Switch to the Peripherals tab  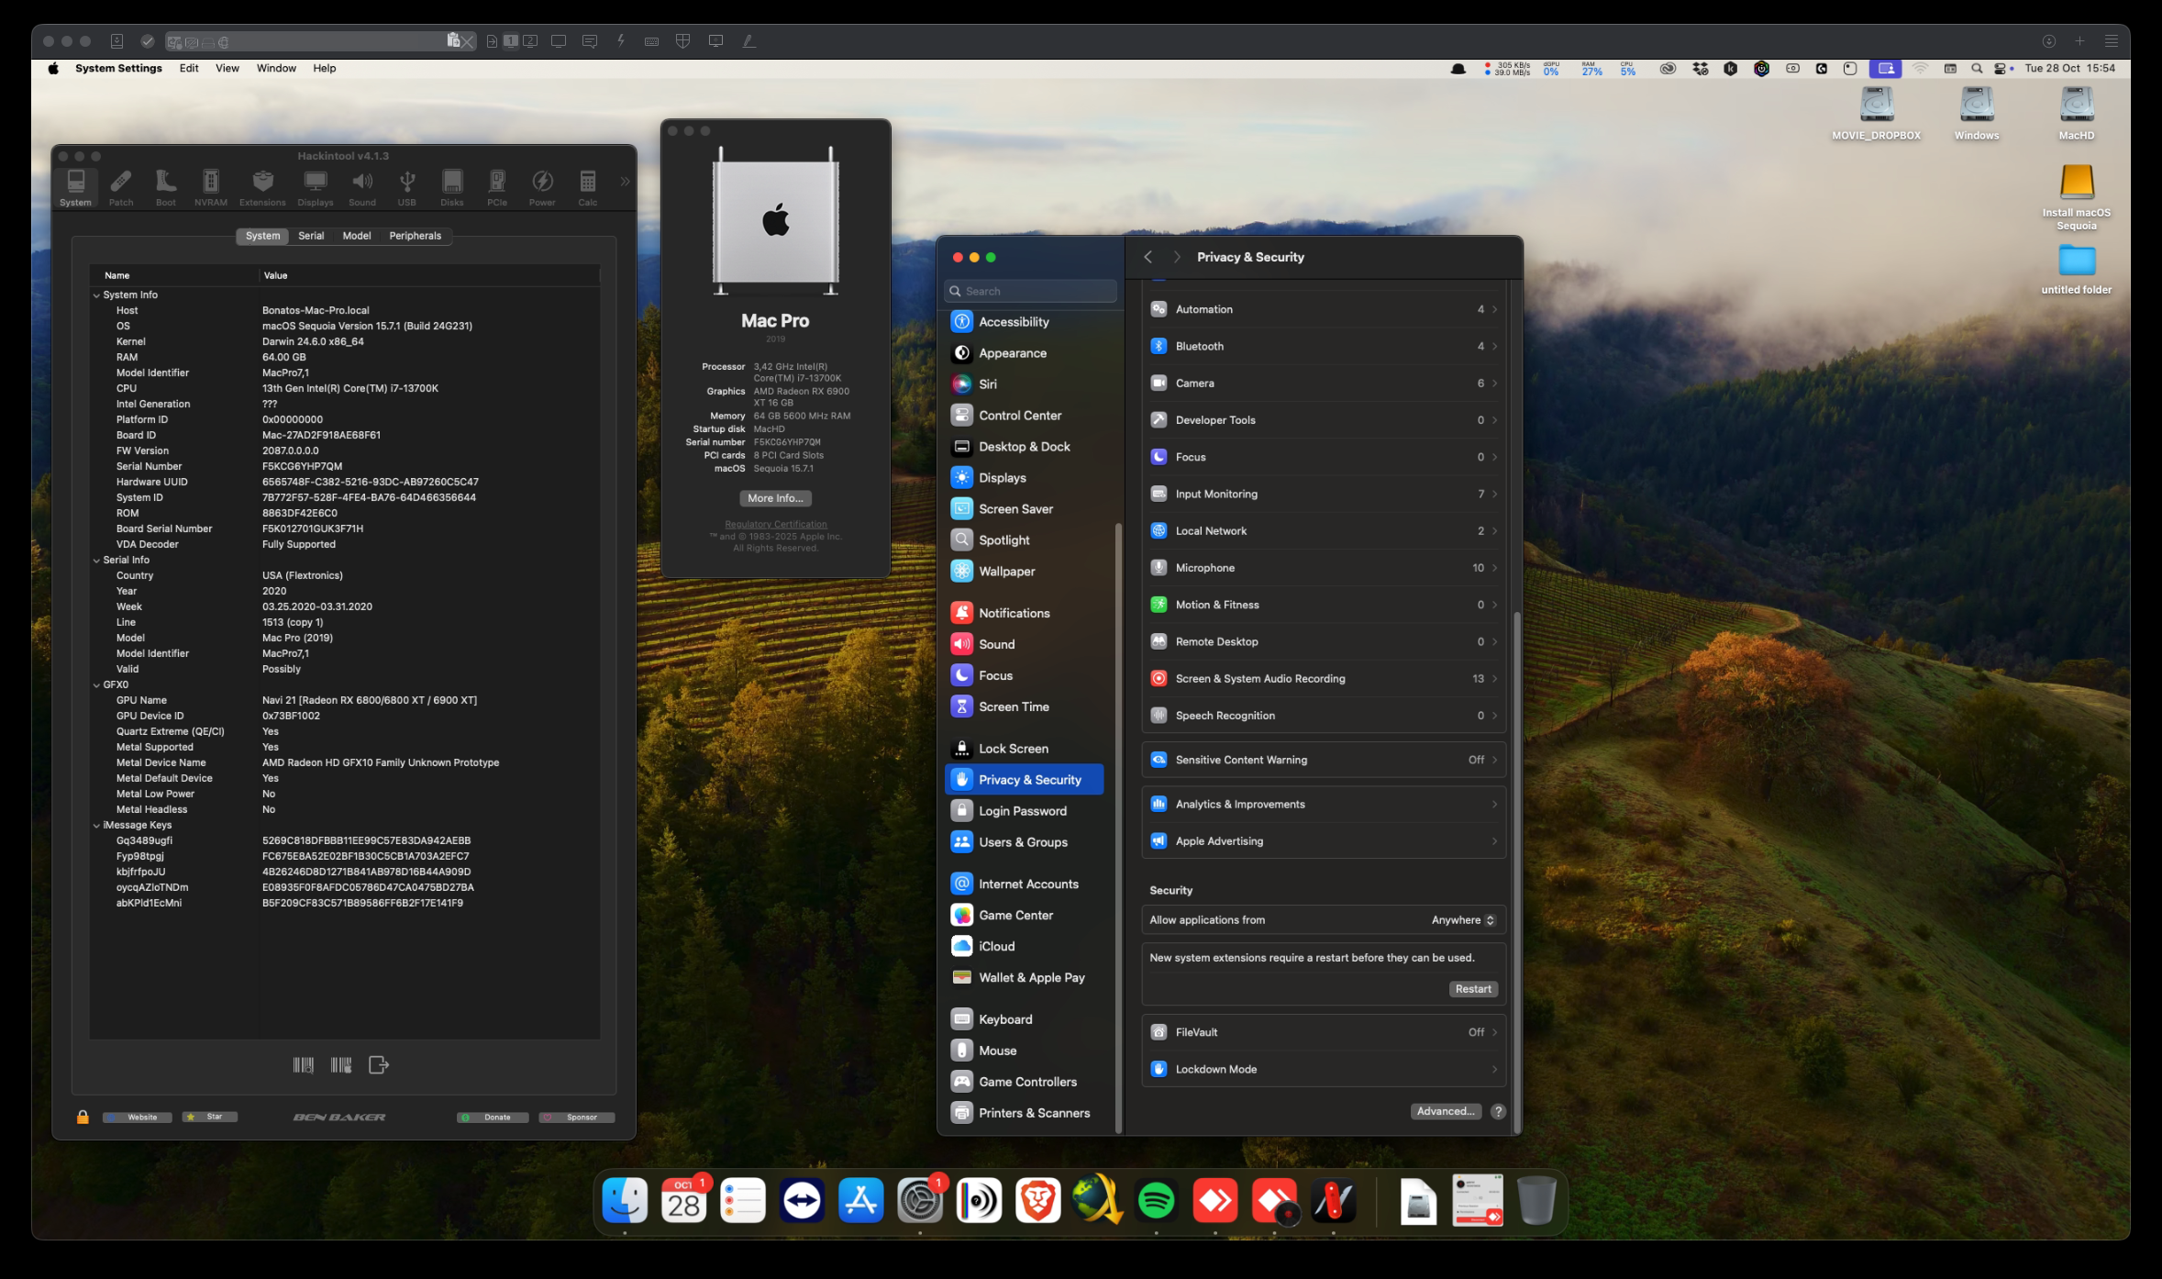click(x=415, y=236)
